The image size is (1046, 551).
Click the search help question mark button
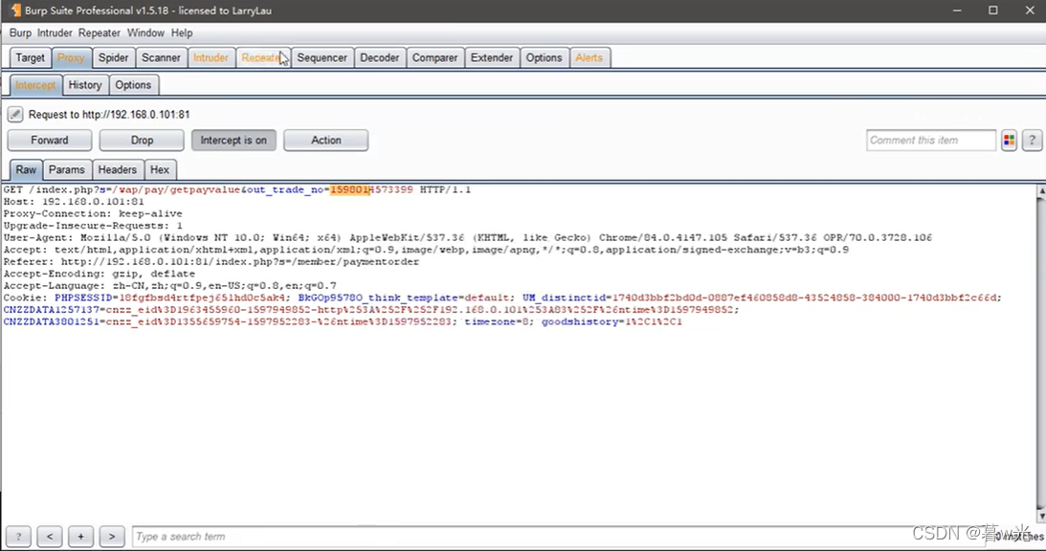click(18, 537)
